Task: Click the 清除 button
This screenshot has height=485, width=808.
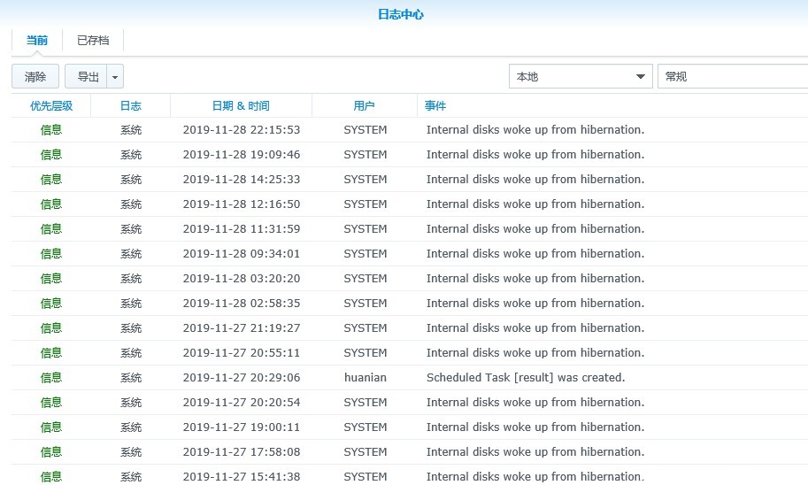Action: click(x=35, y=77)
